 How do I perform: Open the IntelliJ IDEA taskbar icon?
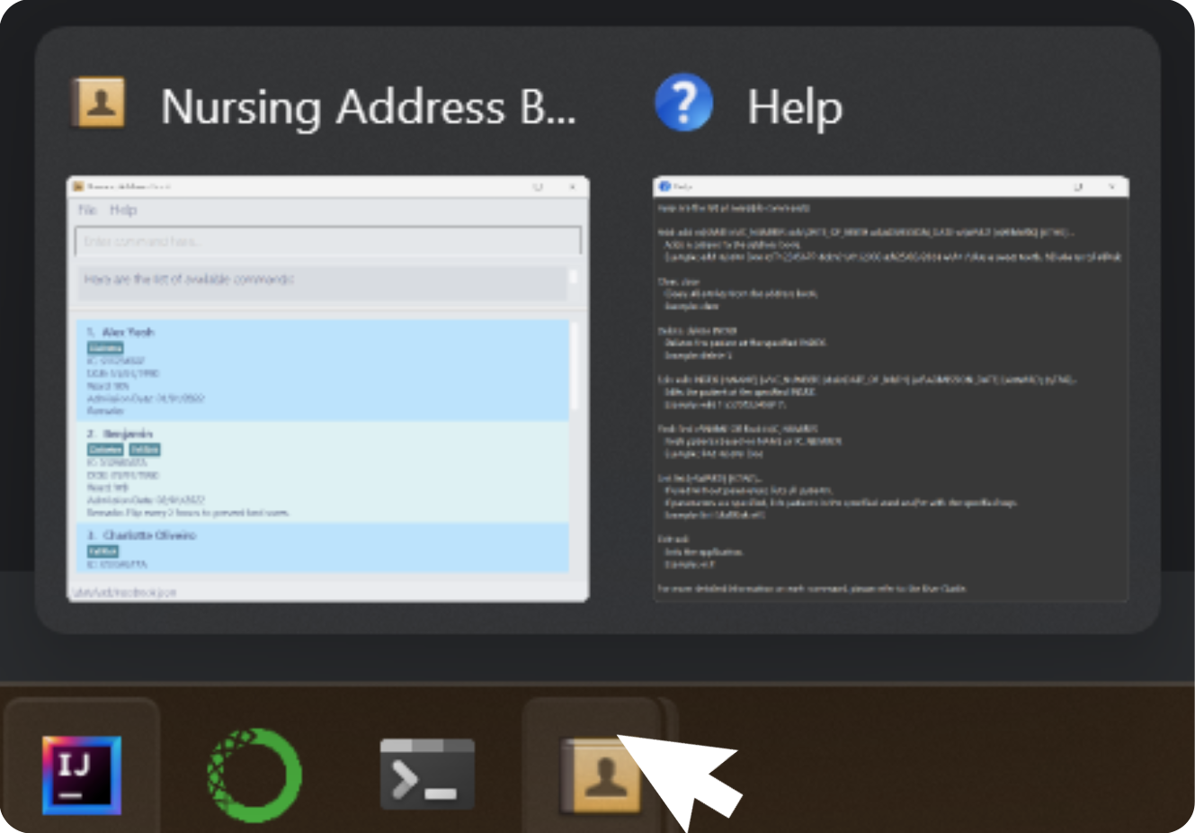[x=82, y=775]
